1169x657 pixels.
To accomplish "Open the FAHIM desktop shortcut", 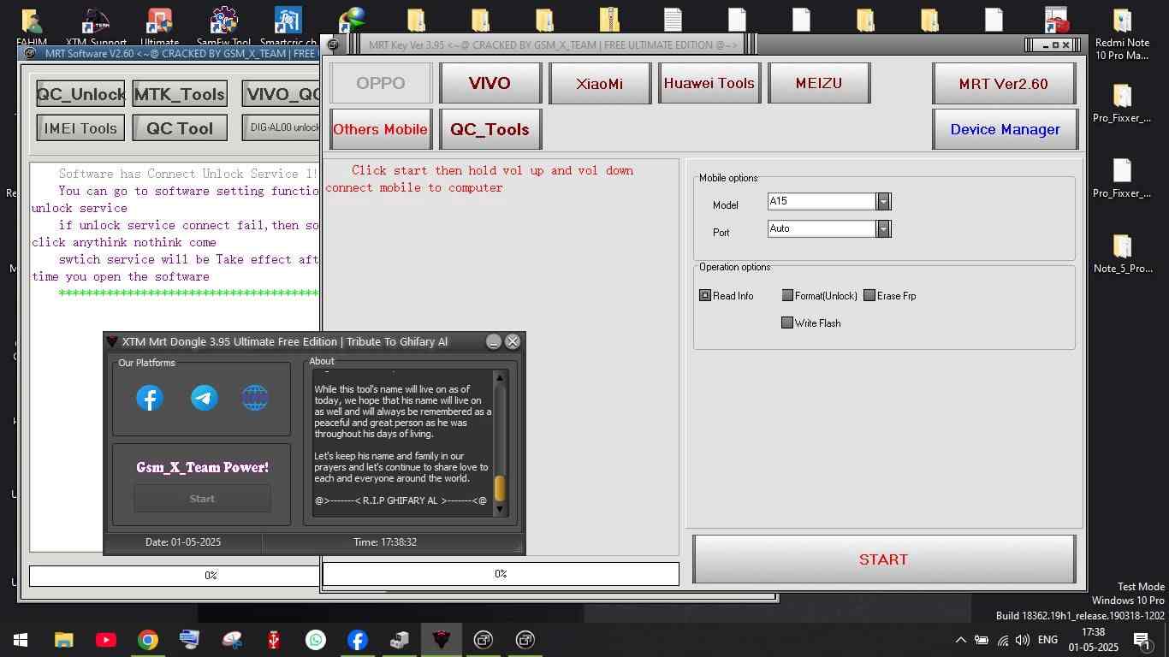I will 32,26.
